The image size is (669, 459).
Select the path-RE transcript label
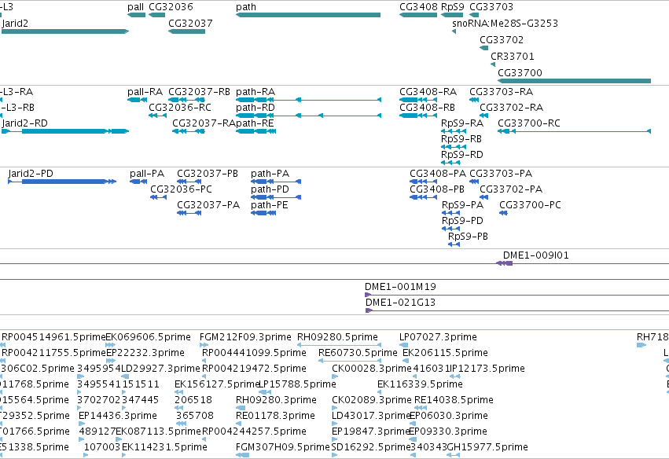coord(255,123)
